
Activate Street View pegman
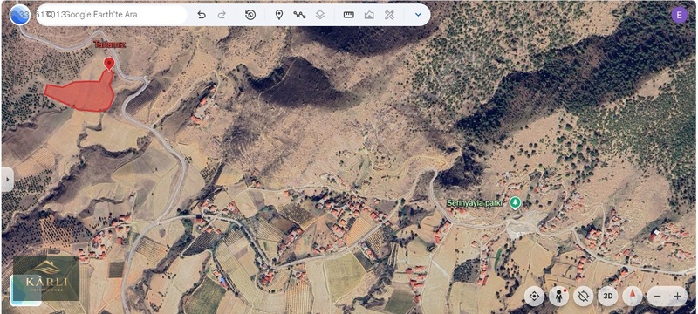[x=558, y=297]
